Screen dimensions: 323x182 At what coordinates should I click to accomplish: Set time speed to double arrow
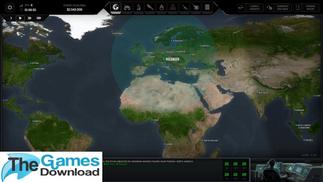[20, 18]
